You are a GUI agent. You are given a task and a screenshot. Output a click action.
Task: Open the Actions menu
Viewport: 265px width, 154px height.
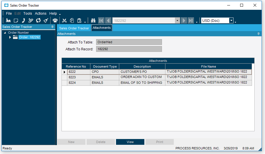pos(41,14)
